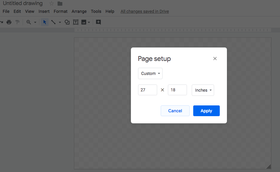Select the Text box tool

click(x=76, y=22)
